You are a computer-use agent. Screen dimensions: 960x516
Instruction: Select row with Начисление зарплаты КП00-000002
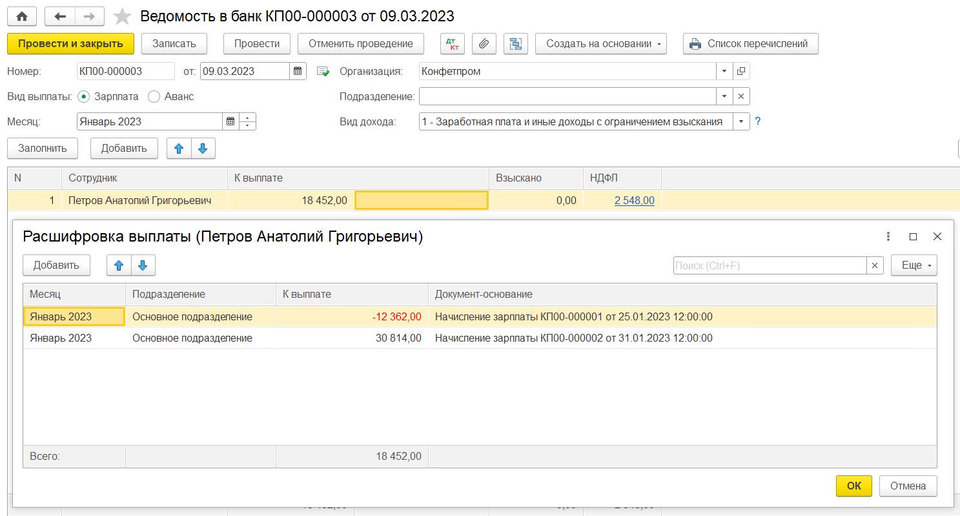(x=573, y=338)
